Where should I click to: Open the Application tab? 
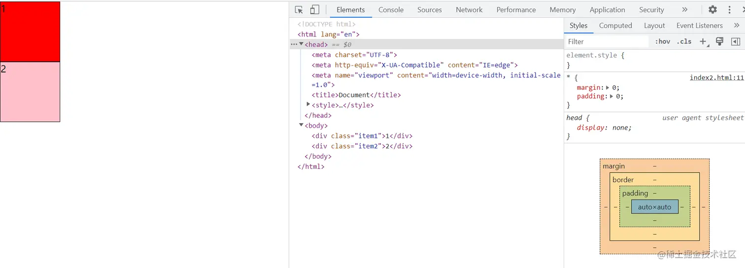608,10
